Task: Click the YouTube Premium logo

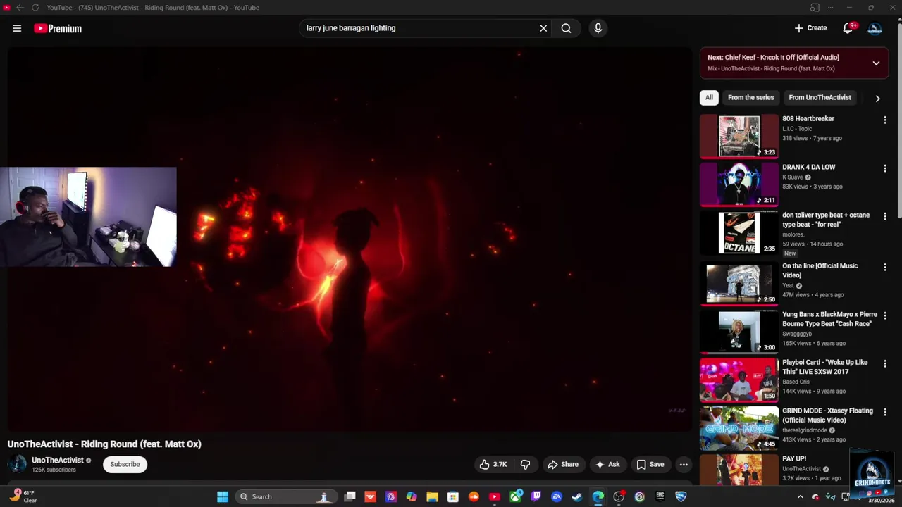Action: coord(58,28)
